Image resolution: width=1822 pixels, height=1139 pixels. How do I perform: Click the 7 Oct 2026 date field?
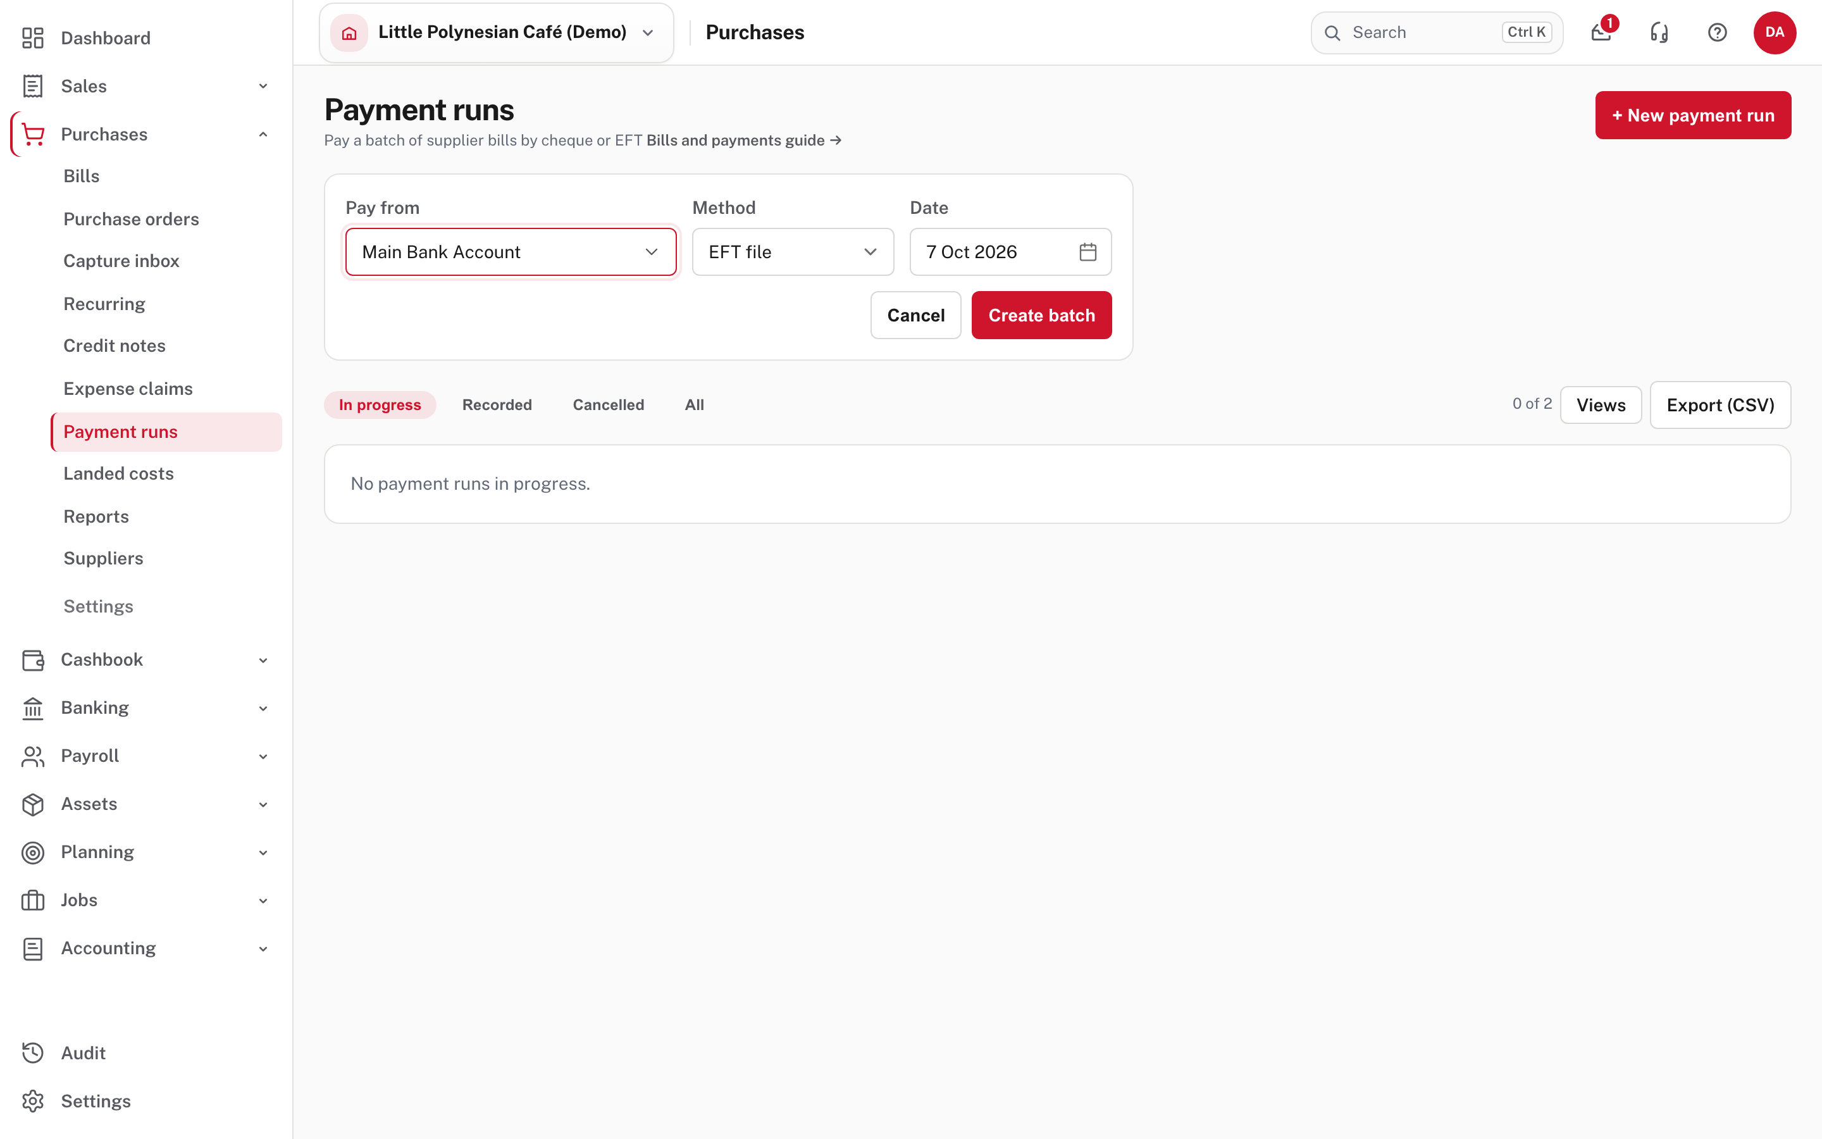tap(1010, 252)
